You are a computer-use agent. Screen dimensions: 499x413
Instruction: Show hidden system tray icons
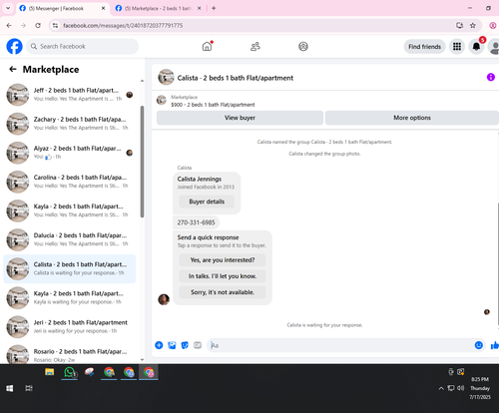pyautogui.click(x=441, y=388)
